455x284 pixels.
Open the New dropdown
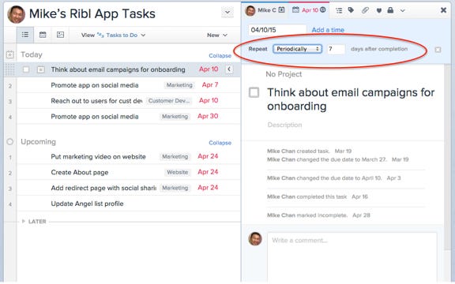pos(216,35)
